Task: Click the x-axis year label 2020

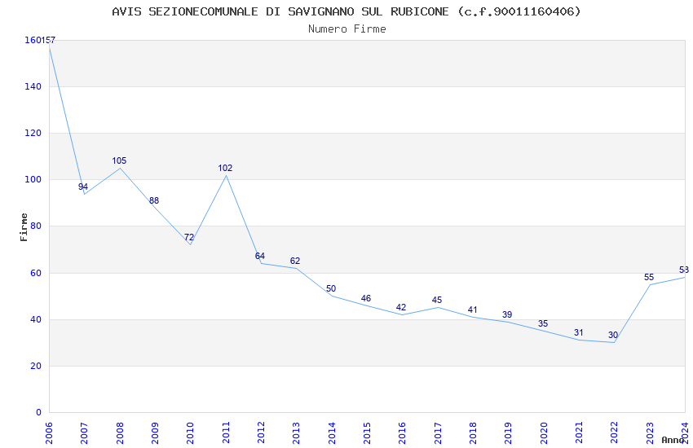Action: coord(544,433)
